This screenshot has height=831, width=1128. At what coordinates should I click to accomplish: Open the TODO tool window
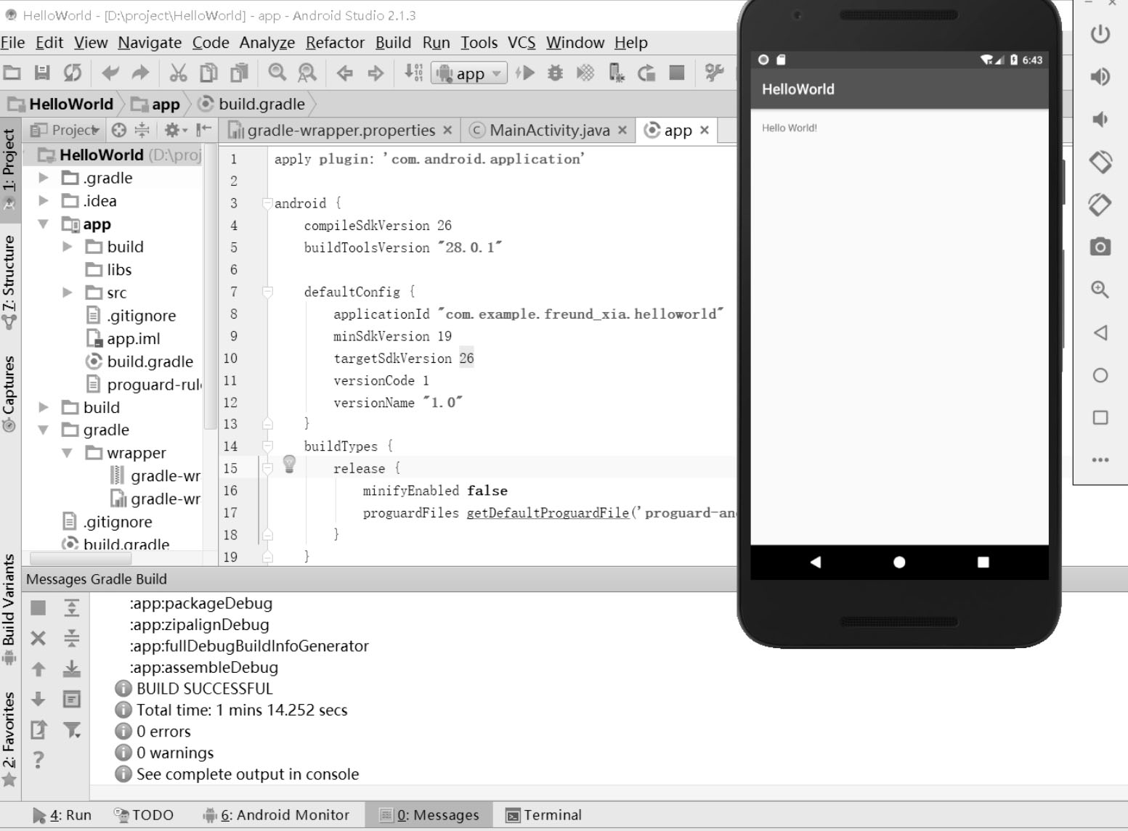[x=144, y=815]
